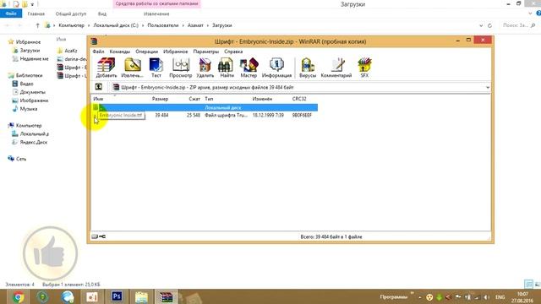
Task: Select Недавние места in Explorer sidebar
Action: click(x=30, y=58)
